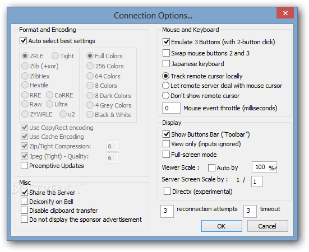Select Let remote server deal with mouse cursor

pos(165,86)
